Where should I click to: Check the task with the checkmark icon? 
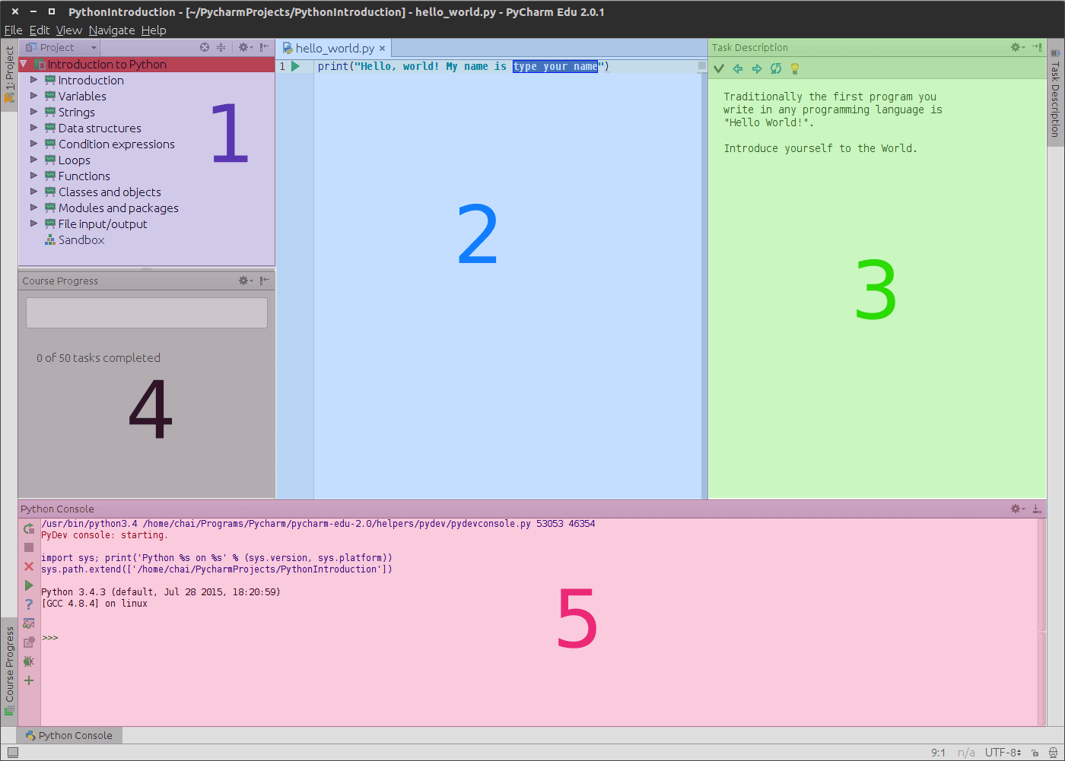[719, 68]
